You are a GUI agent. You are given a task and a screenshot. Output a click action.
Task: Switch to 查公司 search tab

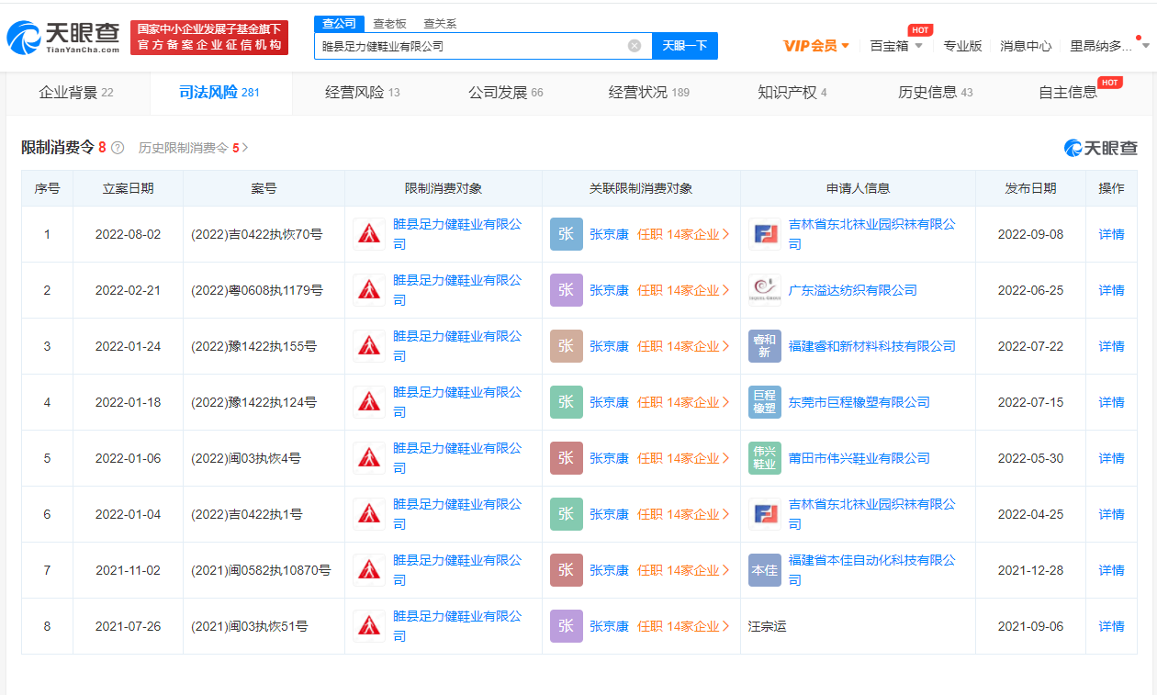(339, 24)
